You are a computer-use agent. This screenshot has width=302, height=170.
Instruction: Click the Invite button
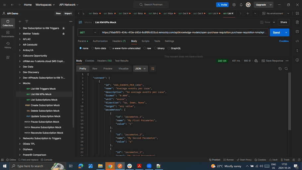pos(222,5)
